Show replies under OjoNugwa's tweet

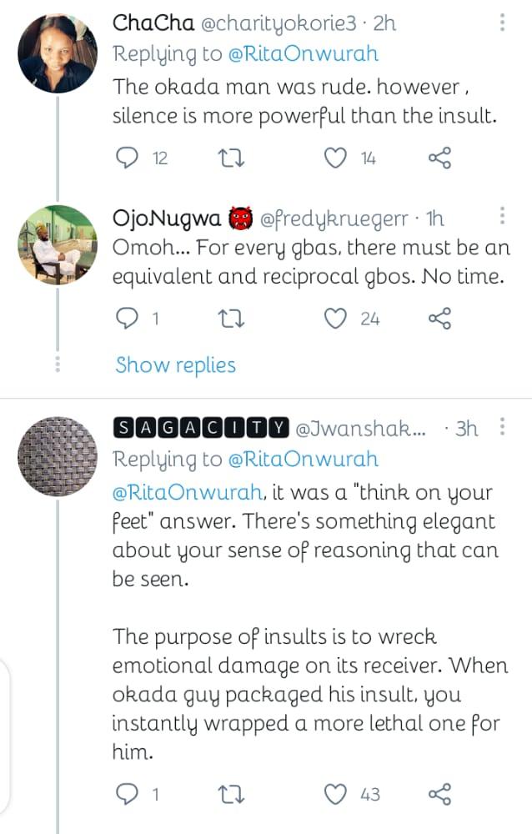click(176, 364)
